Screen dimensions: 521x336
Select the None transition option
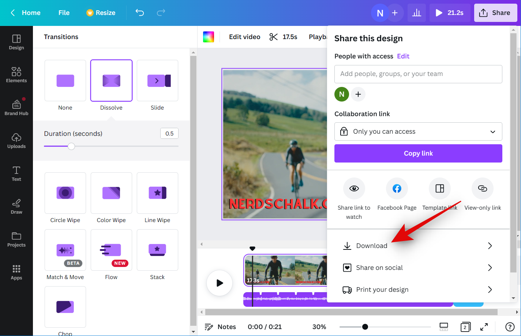pyautogui.click(x=65, y=81)
